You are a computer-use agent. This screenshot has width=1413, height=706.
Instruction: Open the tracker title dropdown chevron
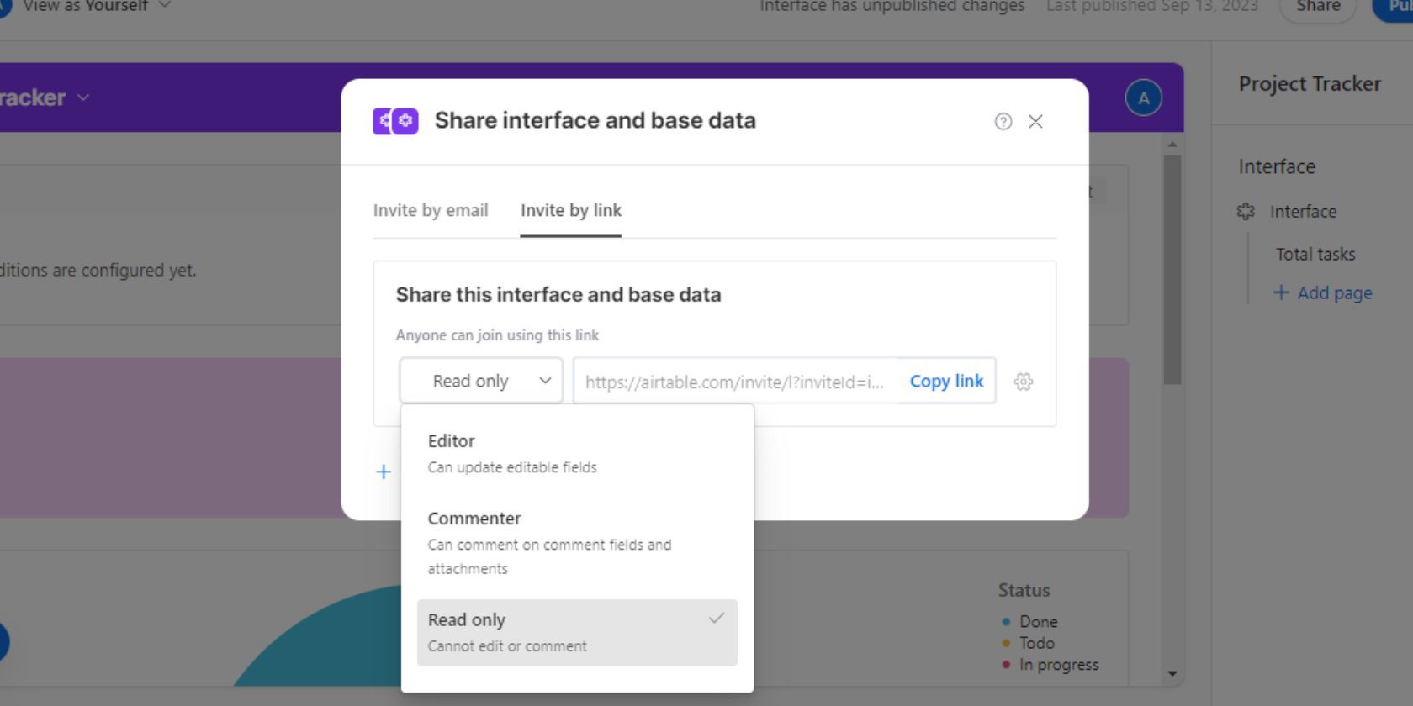(83, 97)
